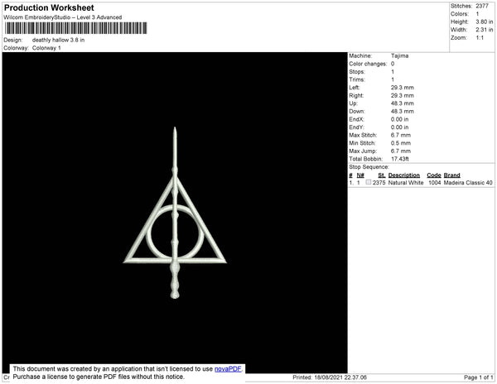The height and width of the screenshot is (384, 497).
Task: Click the barcode under the worksheet title
Action: point(75,28)
